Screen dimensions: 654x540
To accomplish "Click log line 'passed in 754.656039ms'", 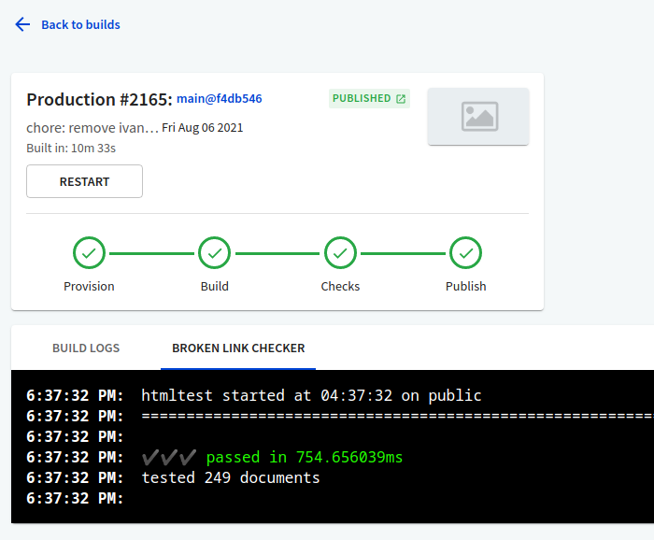I will click(305, 458).
